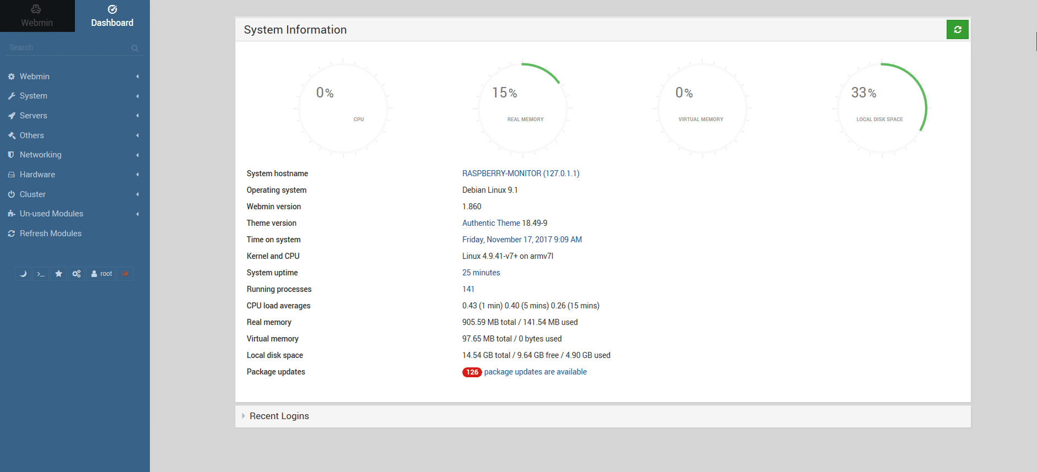The image size is (1037, 472).
Task: Refresh system information with the green button
Action: tap(958, 30)
